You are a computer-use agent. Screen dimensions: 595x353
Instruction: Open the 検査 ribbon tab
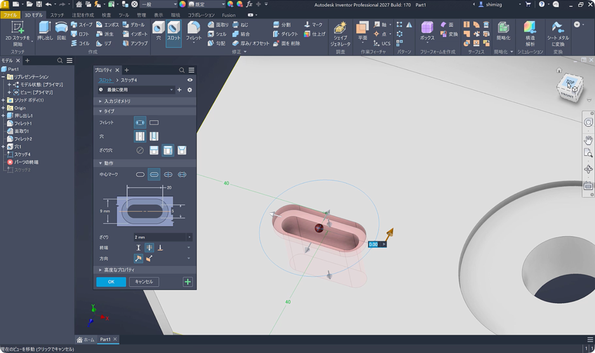tap(106, 15)
